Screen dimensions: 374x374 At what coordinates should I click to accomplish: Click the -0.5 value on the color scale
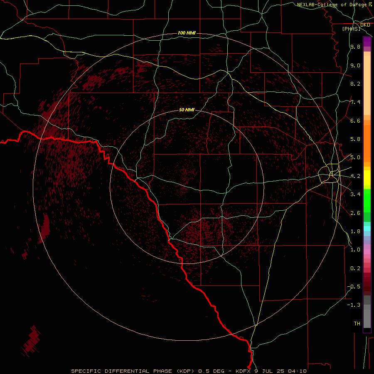[x=354, y=287]
